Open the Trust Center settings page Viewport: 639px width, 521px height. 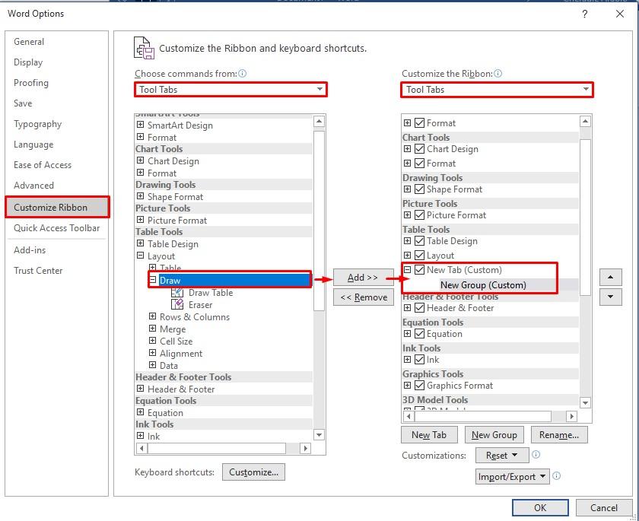click(x=40, y=270)
